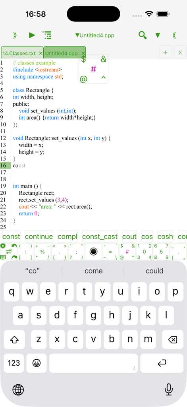Place cursor on 'return 0;' line

[29, 213]
